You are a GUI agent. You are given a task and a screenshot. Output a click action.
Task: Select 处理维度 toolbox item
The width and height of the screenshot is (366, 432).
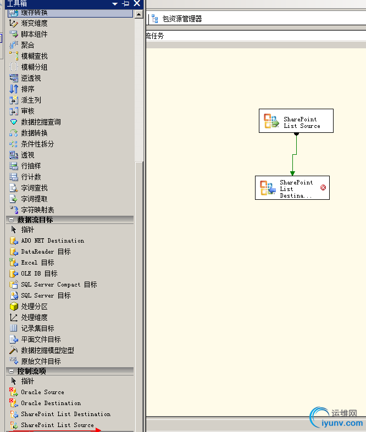pyautogui.click(x=29, y=317)
